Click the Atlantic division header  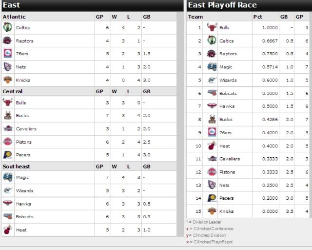click(x=14, y=17)
